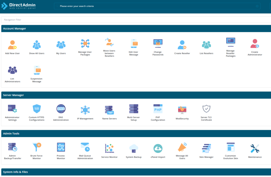Screen dimensions: 271x177
Task: Open the PHP Configuration icon
Action: point(158,109)
